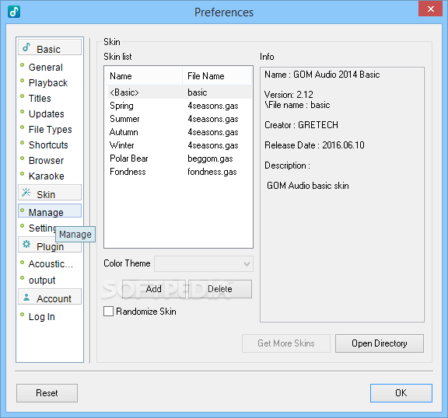The height and width of the screenshot is (418, 448).
Task: Click the music note icon beside Basic
Action: coord(26,47)
